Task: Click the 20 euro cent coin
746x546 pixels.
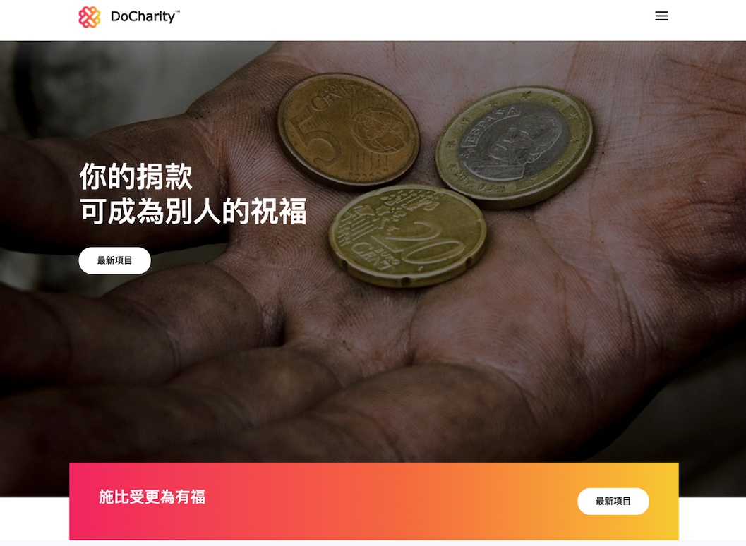Action: 407,236
